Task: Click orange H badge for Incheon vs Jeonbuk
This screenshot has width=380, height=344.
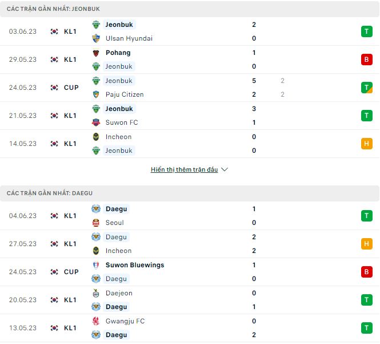Action: 366,144
